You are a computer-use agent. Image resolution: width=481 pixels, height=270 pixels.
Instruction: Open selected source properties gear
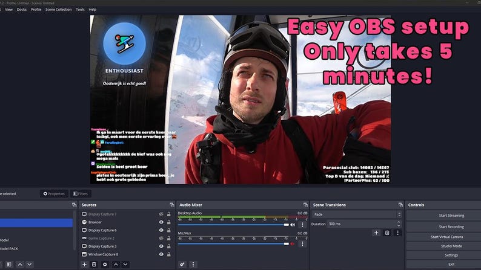click(105, 264)
